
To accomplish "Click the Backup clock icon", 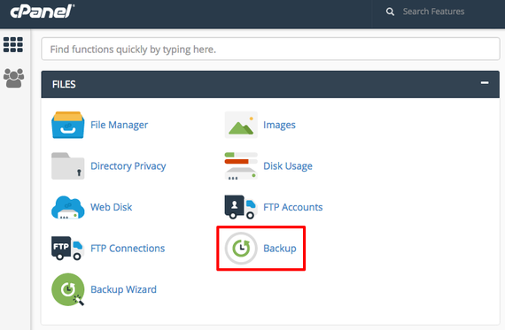I will 241,249.
